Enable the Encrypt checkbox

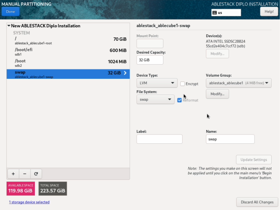(x=183, y=84)
